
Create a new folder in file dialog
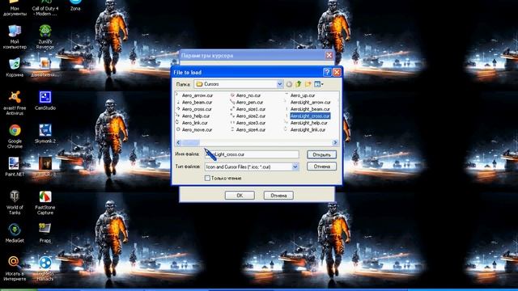pos(308,84)
